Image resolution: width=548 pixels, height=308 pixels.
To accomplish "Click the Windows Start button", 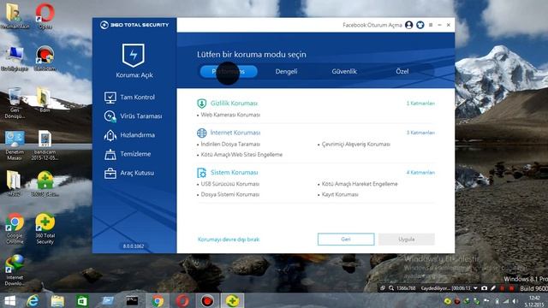I will point(9,301).
